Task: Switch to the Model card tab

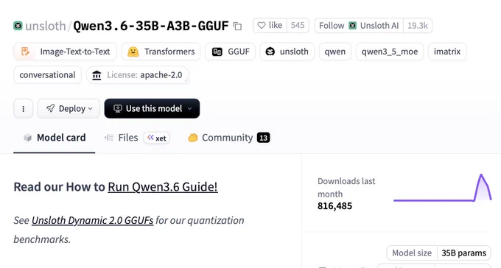Action: click(x=55, y=138)
